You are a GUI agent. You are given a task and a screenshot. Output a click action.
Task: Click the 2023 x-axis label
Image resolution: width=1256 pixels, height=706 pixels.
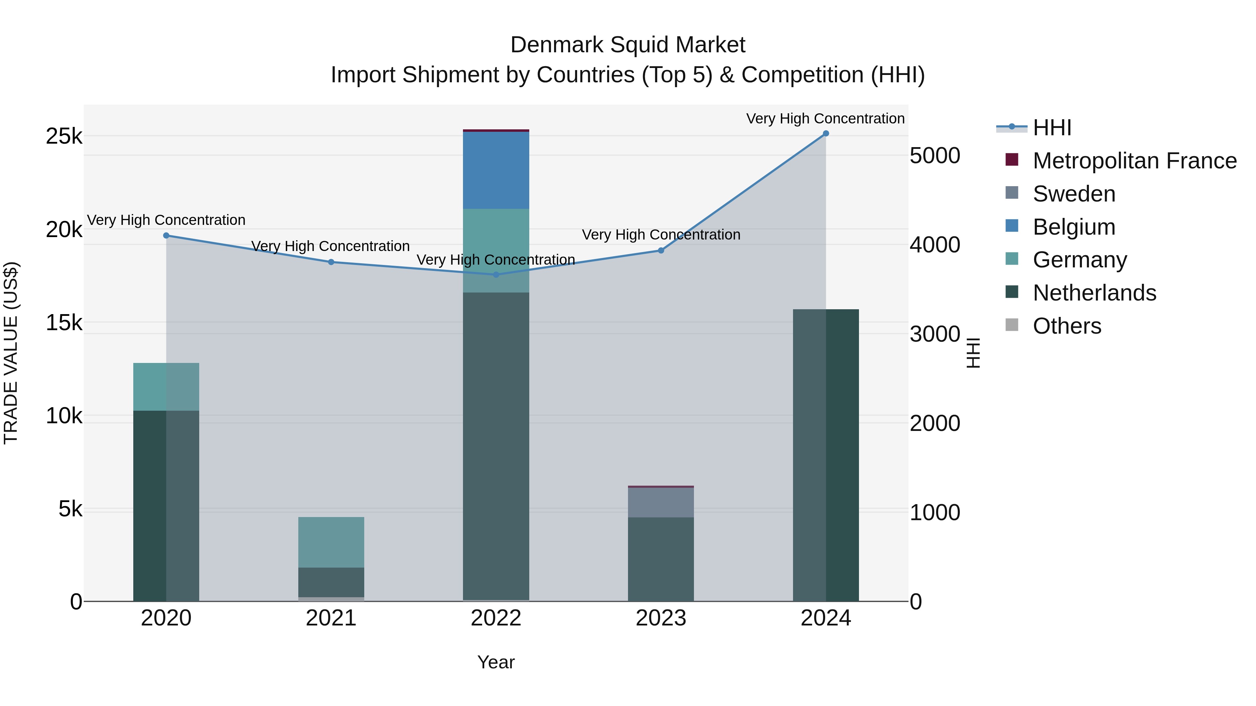661,618
